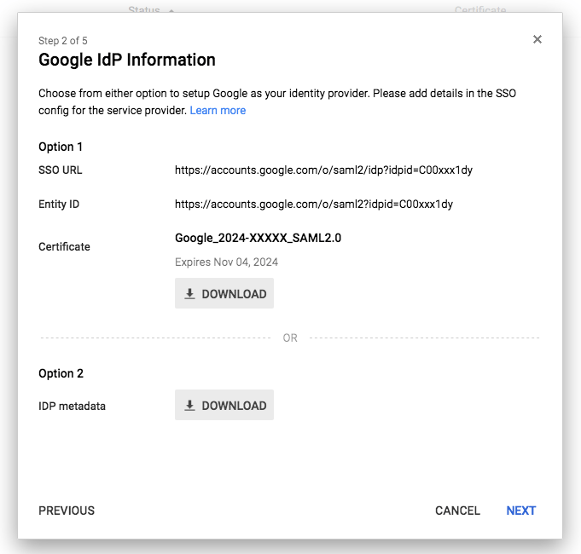Download the IDP metadata file
This screenshot has width=581, height=554.
coord(224,405)
